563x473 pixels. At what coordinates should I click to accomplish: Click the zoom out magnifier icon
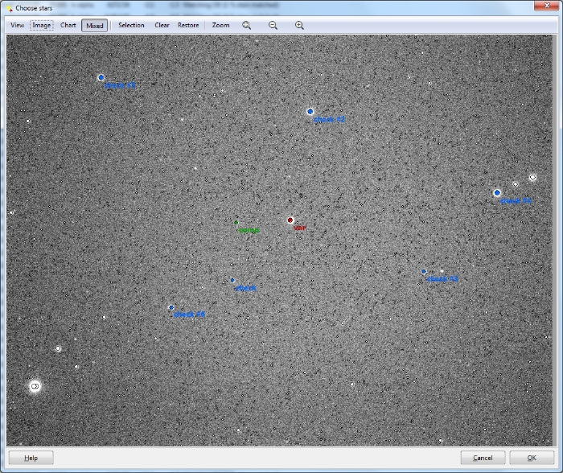(x=273, y=25)
